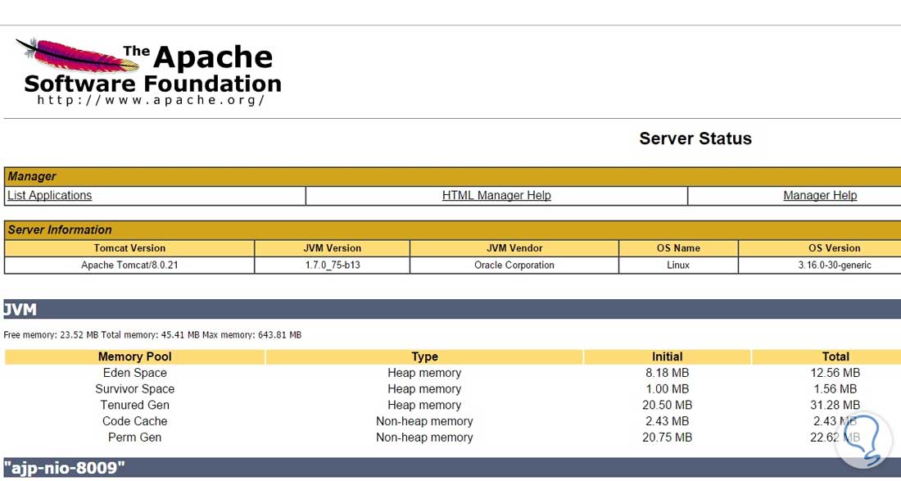Select the Code Cache row label
Screen dimensions: 901x481
click(x=134, y=421)
